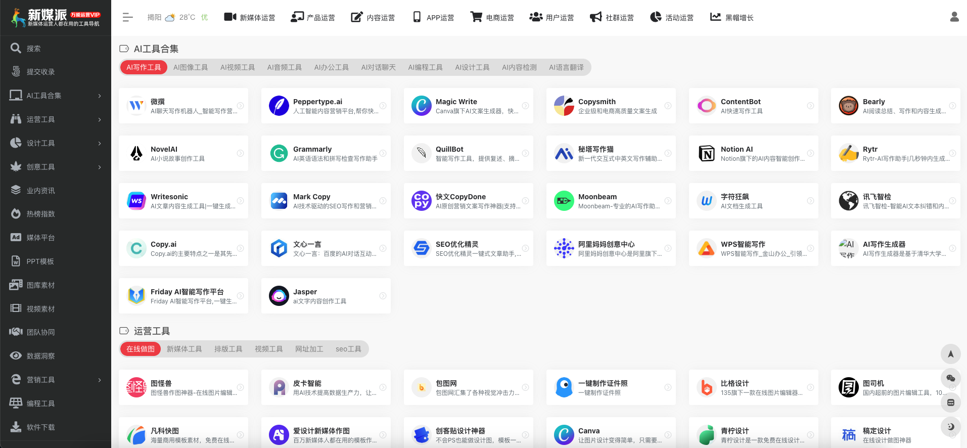Open 产品运营 top navigation menu
Viewport: 967px width, 448px height.
(313, 17)
